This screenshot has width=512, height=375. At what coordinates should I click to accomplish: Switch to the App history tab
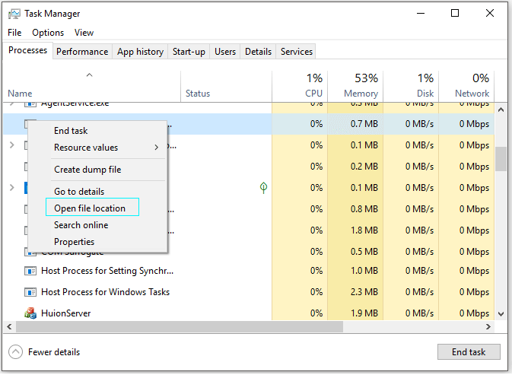[x=141, y=52]
